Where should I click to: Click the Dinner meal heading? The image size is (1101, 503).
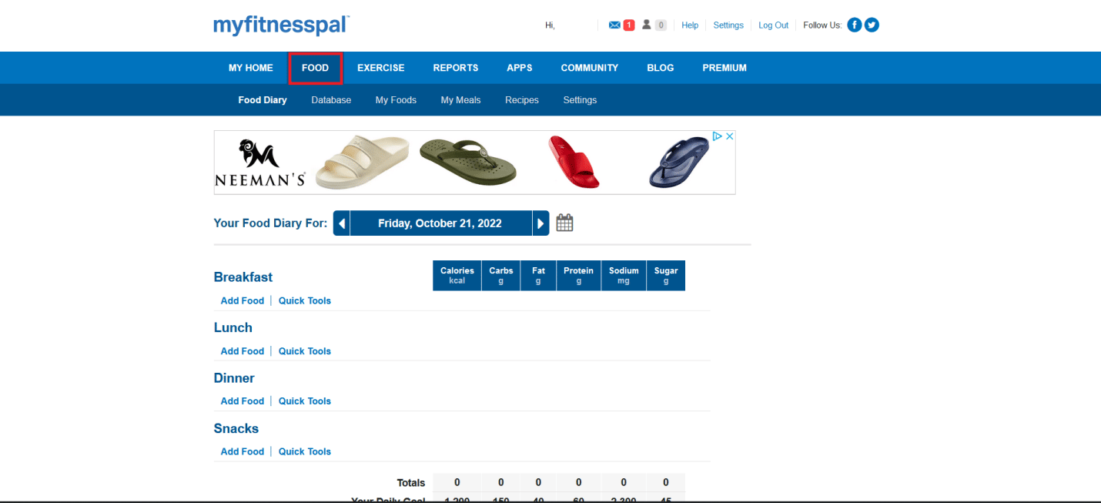coord(234,378)
